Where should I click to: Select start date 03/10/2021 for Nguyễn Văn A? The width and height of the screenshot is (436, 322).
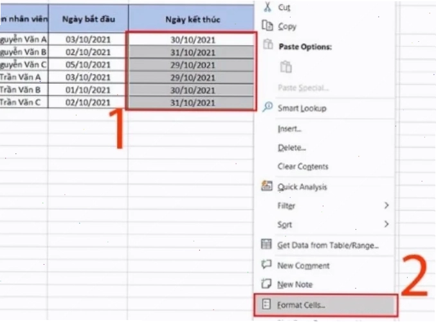coord(88,39)
